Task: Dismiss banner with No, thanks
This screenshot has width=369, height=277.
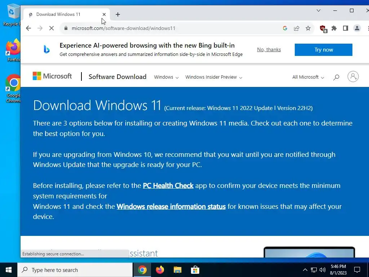Action: (269, 49)
